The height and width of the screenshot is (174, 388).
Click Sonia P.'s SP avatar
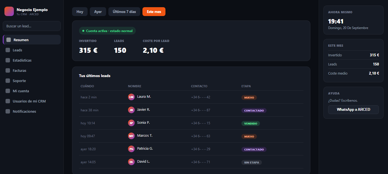click(131, 123)
